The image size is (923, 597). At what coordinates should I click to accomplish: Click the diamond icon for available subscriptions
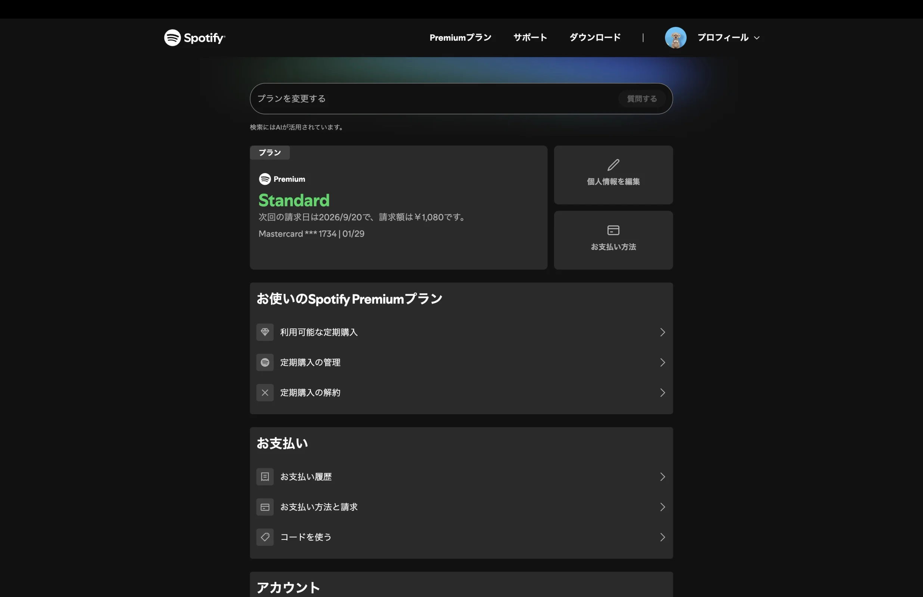click(265, 332)
